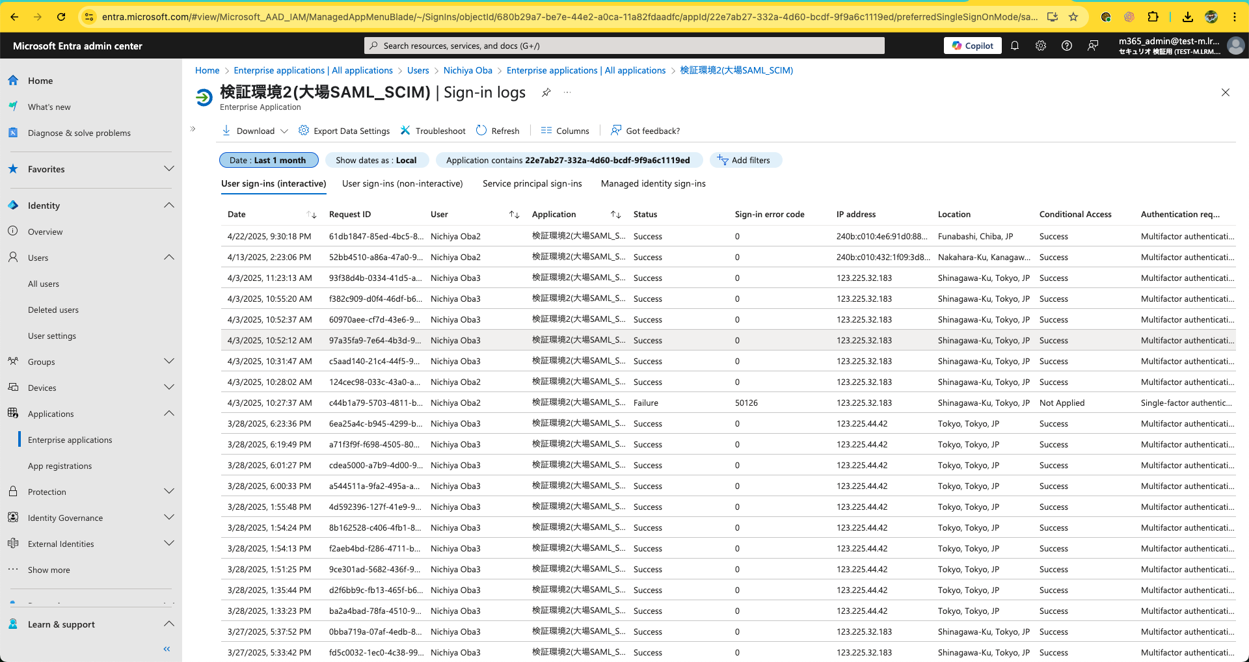Toggle Show dates as Local filter
1249x662 pixels.
[x=377, y=160]
